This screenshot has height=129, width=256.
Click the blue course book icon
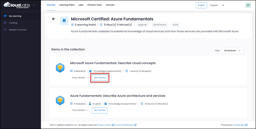[64, 21]
